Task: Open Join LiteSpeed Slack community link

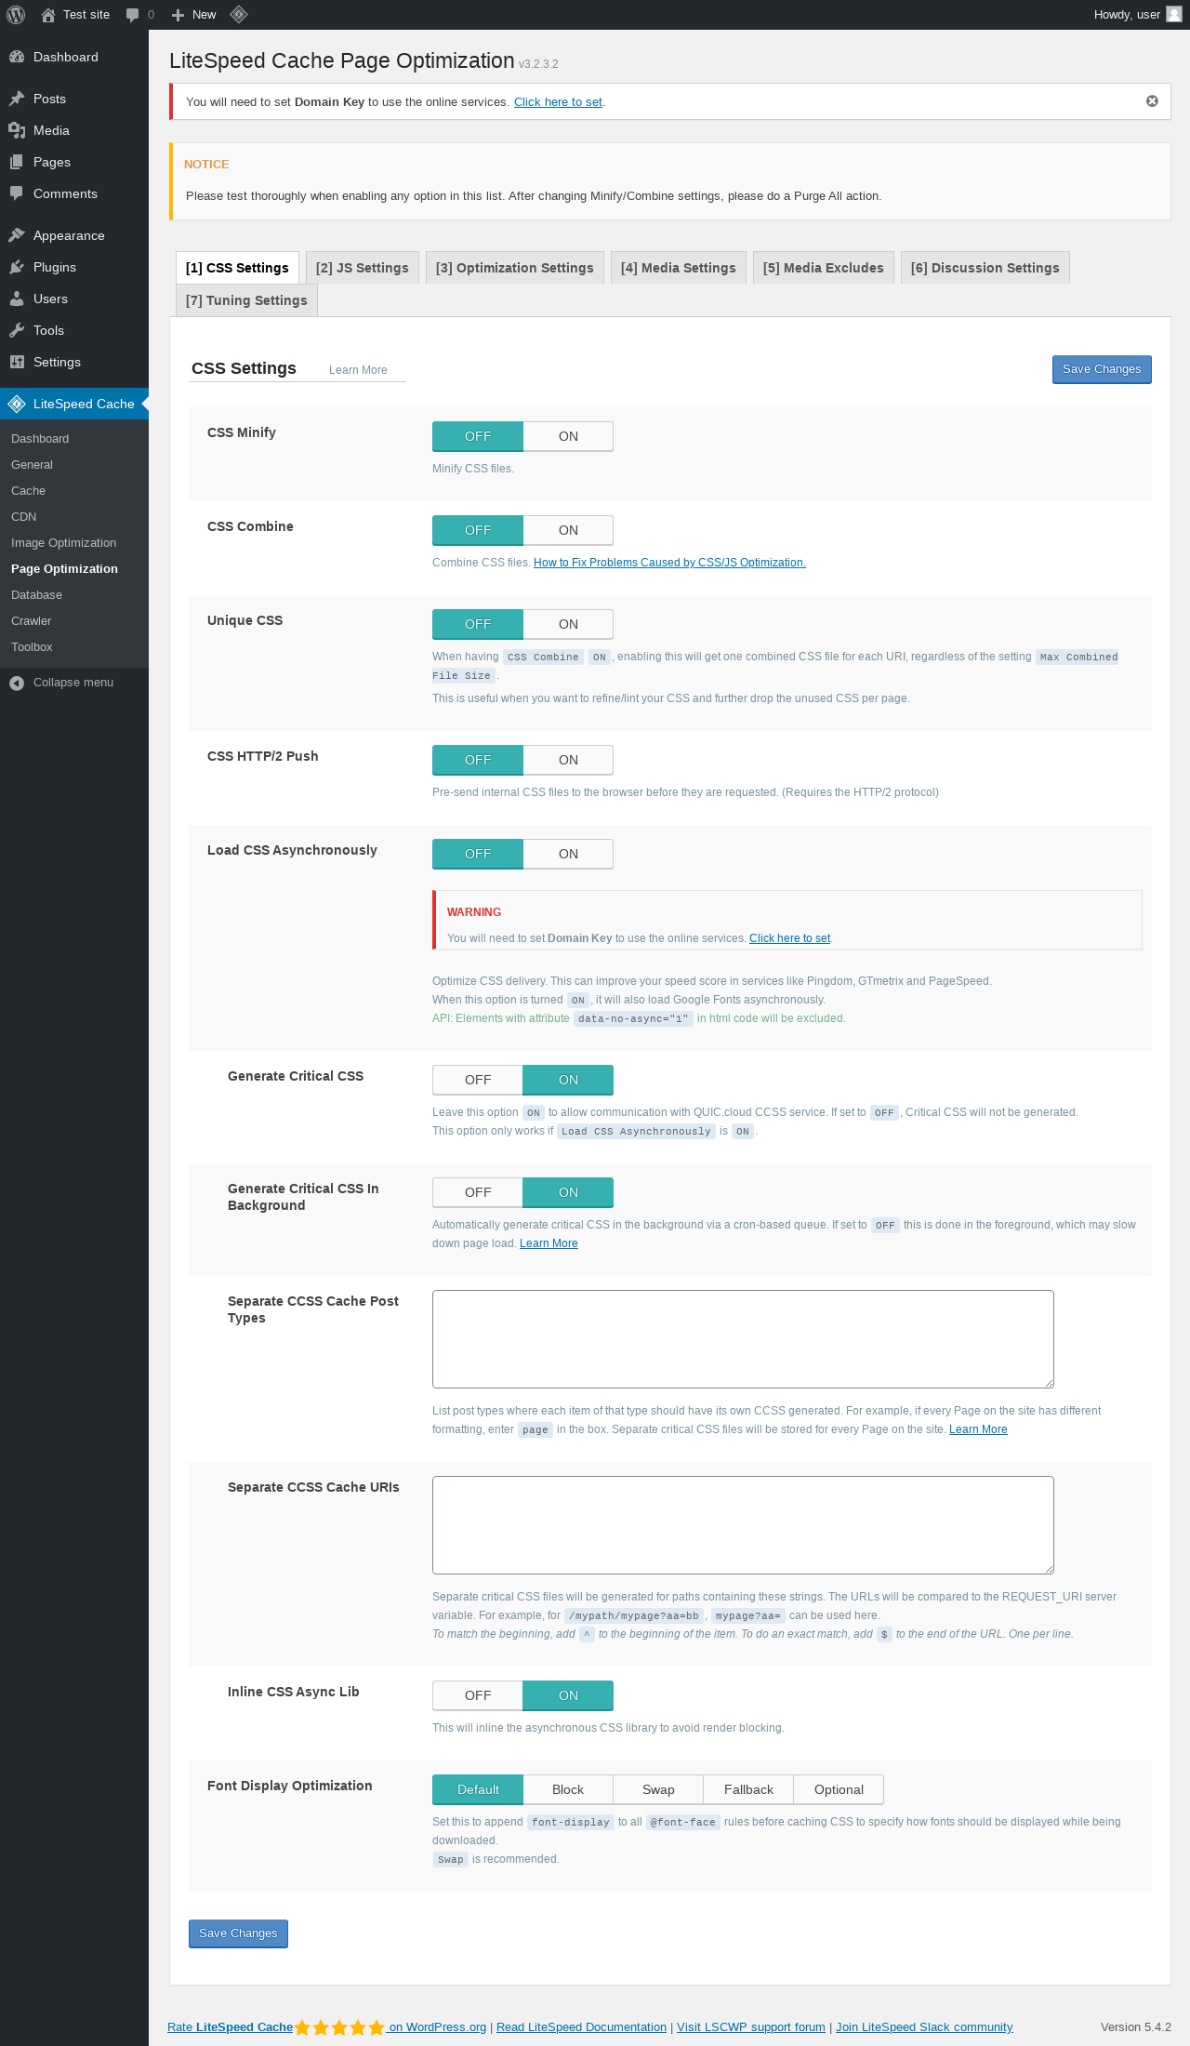Action: point(924,2027)
